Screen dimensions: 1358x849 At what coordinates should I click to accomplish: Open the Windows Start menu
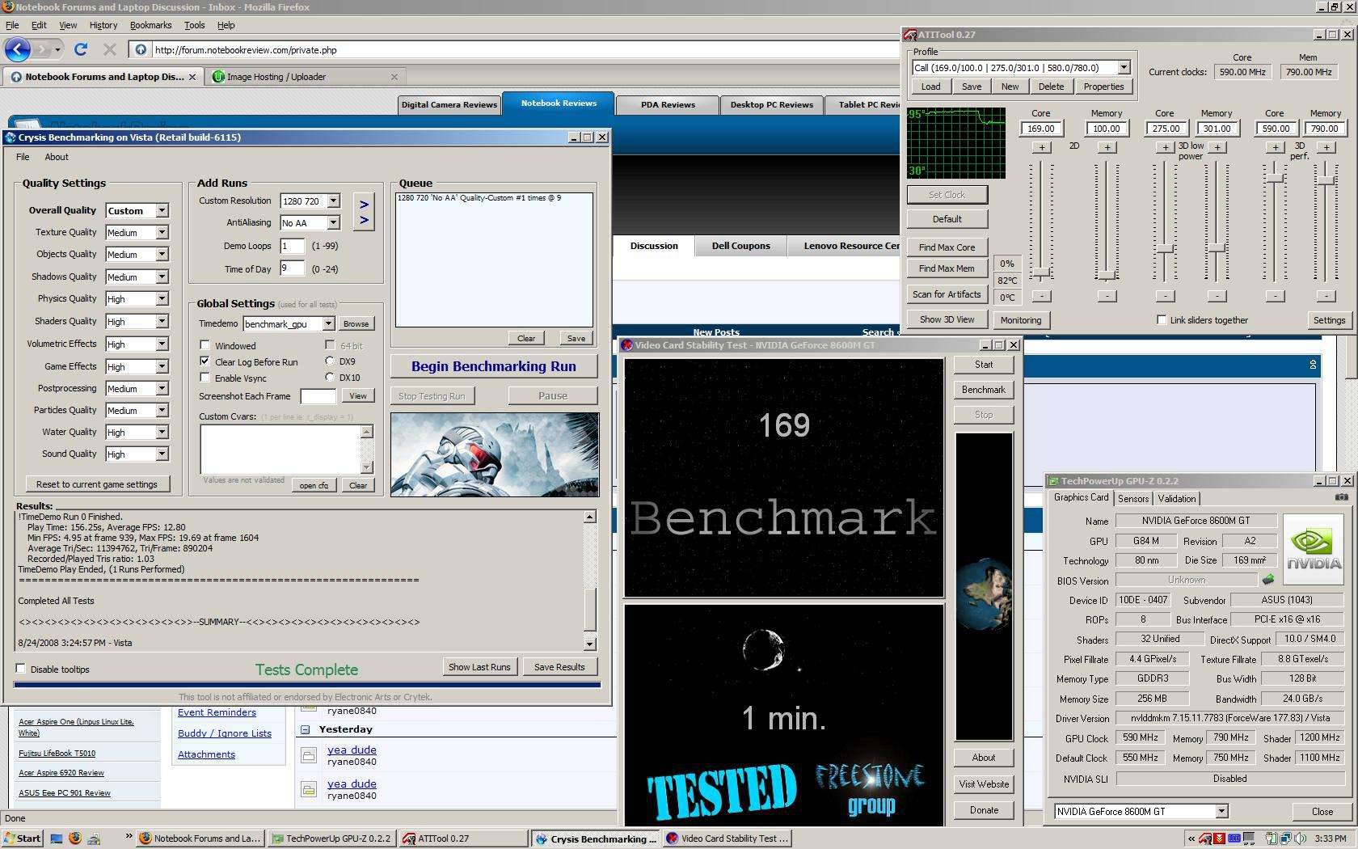22,838
